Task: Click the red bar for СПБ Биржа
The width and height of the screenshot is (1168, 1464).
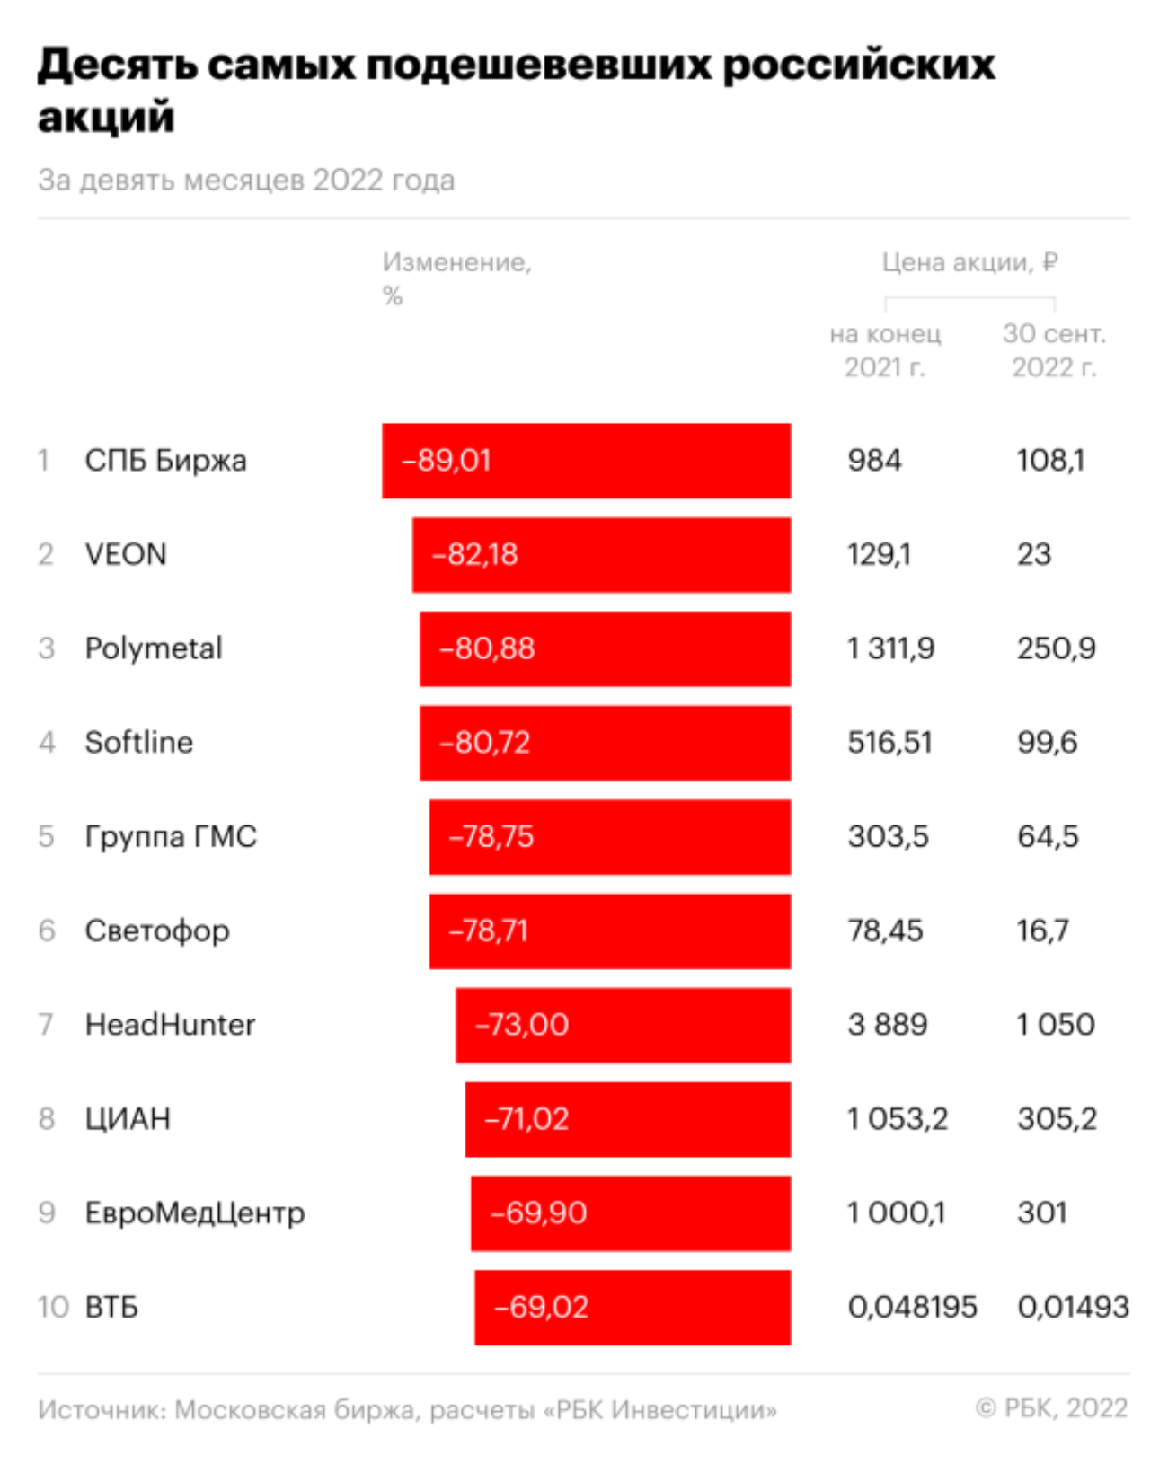Action: point(586,461)
